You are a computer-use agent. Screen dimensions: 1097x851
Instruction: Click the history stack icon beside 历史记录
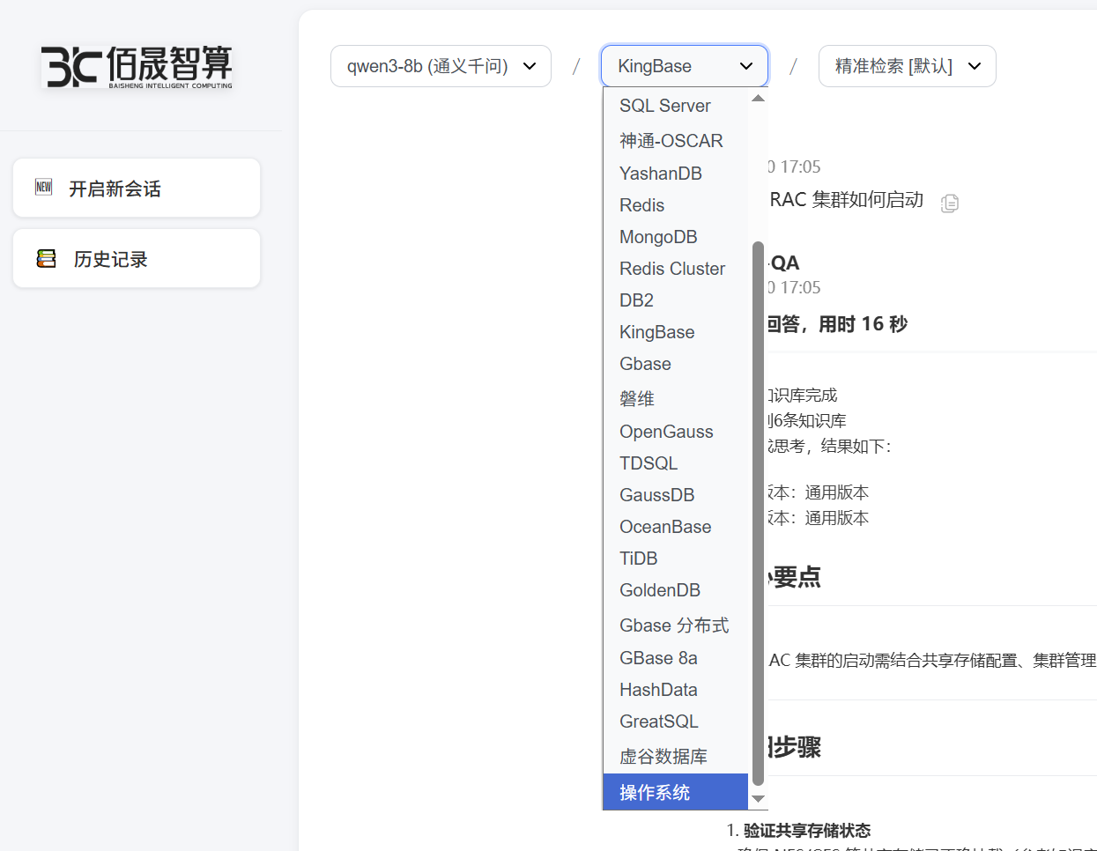click(46, 258)
